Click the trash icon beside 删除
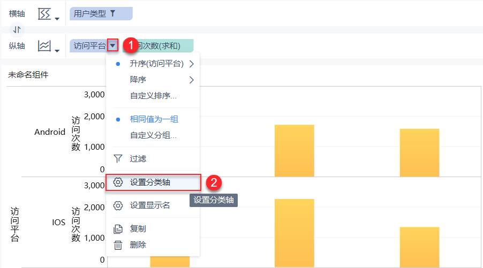 [x=118, y=245]
